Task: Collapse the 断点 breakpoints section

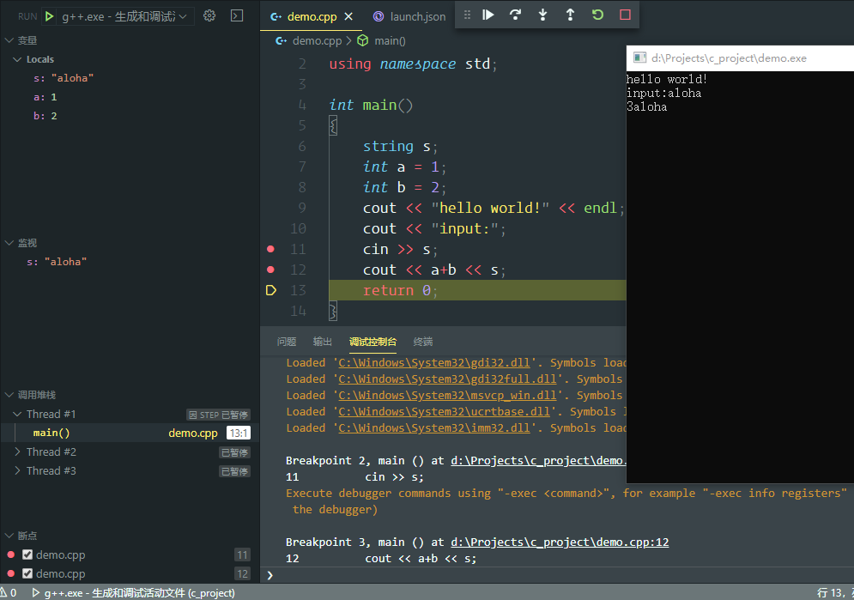Action: pyautogui.click(x=9, y=536)
